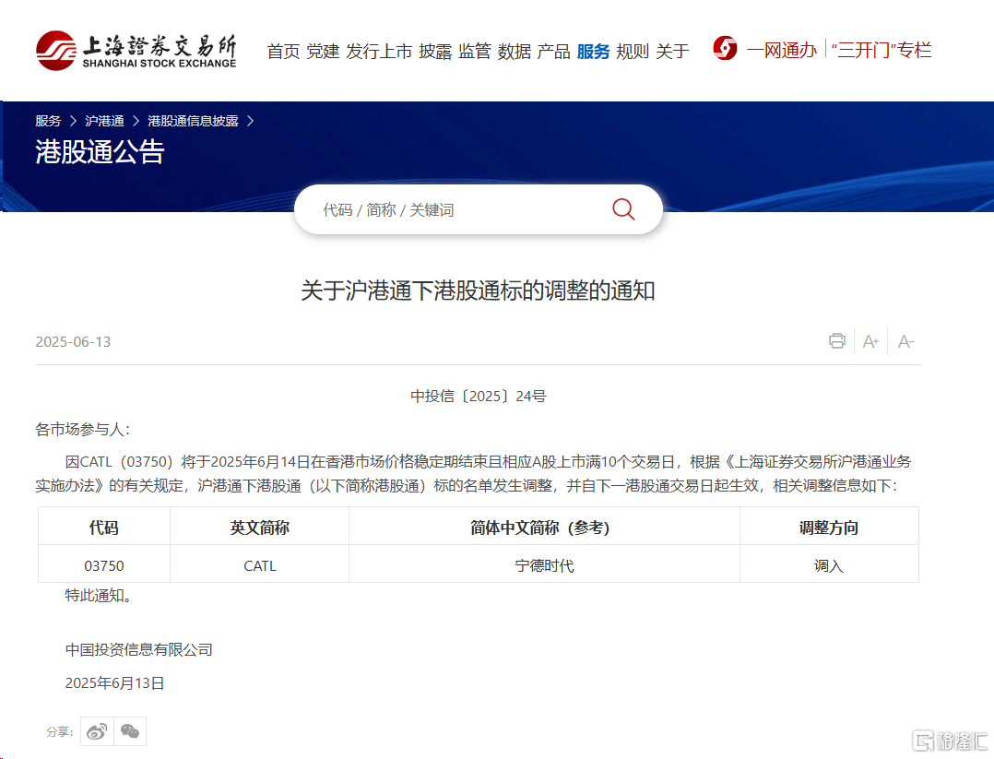Click the red search magnifier icon
The width and height of the screenshot is (994, 759).
coord(623,209)
